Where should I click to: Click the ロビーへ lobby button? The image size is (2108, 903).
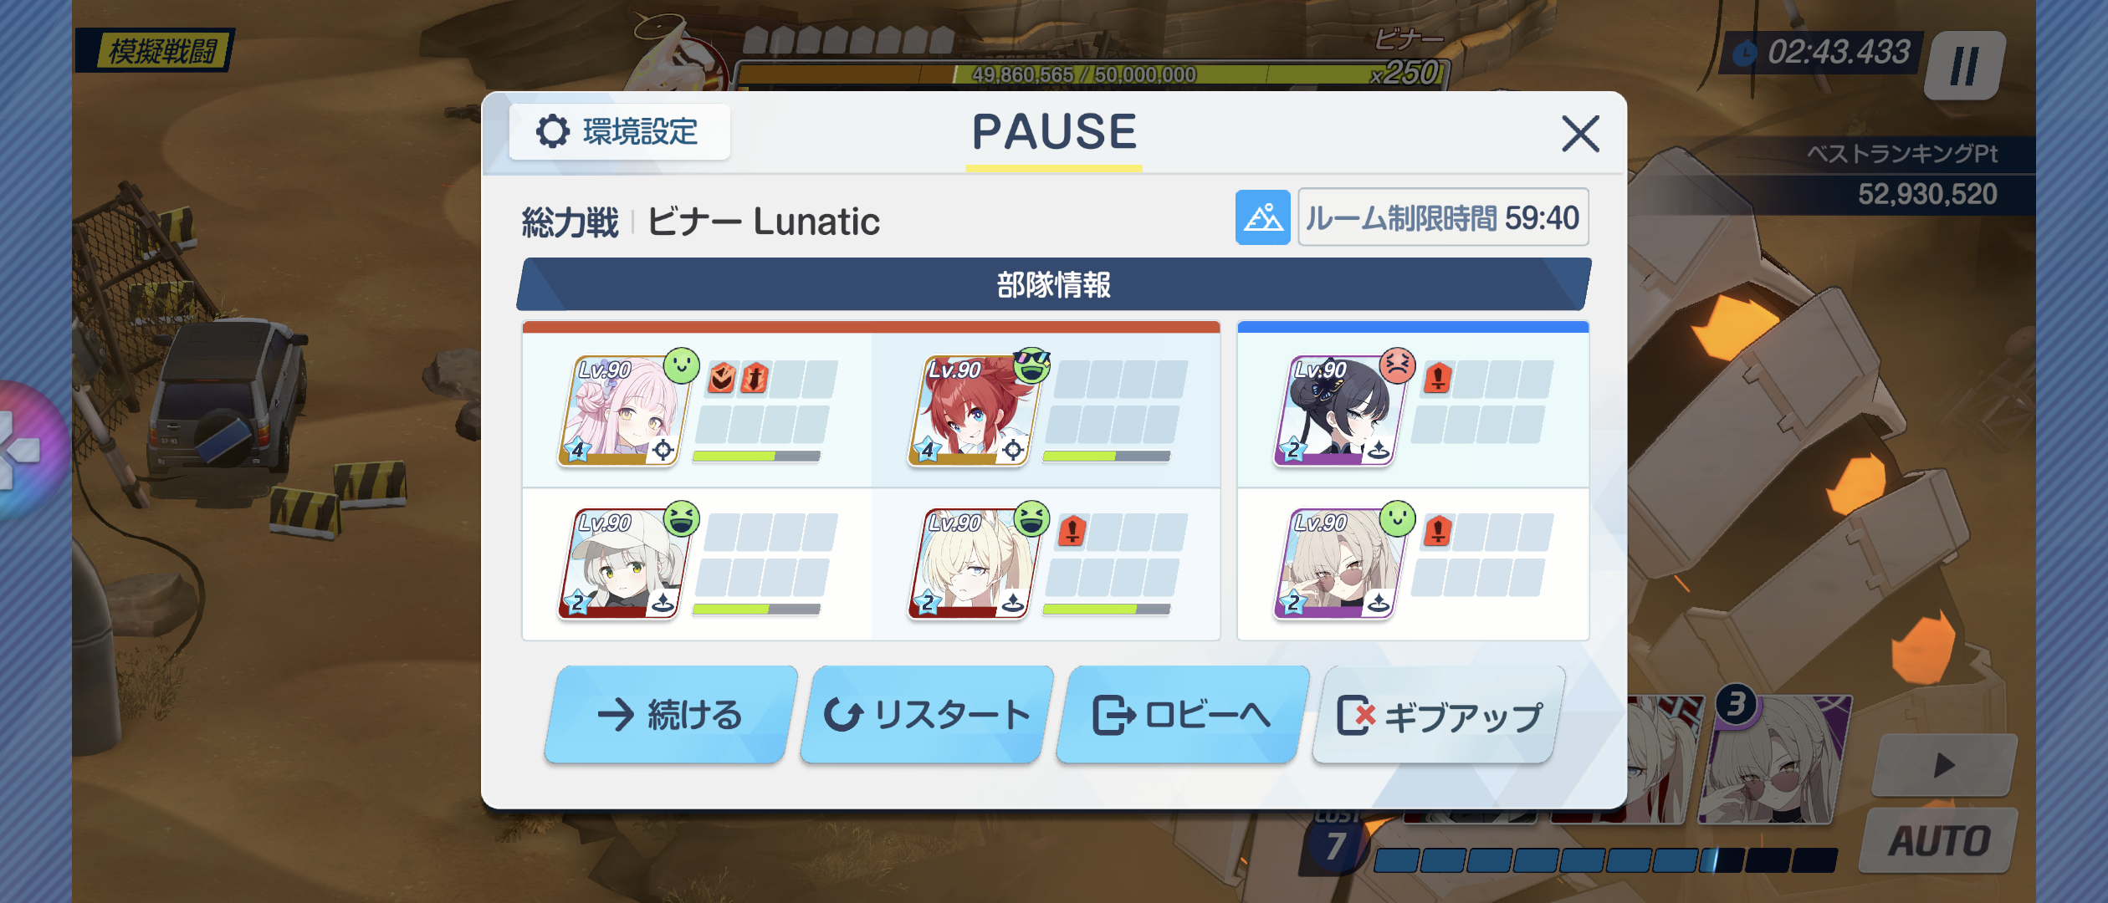[1183, 715]
